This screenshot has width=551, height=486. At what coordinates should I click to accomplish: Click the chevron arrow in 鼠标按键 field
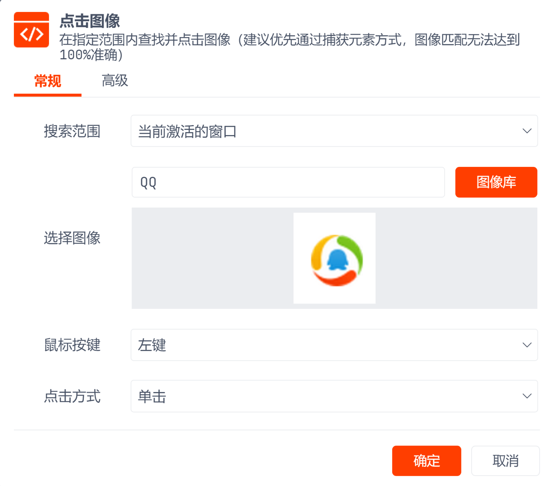point(527,345)
